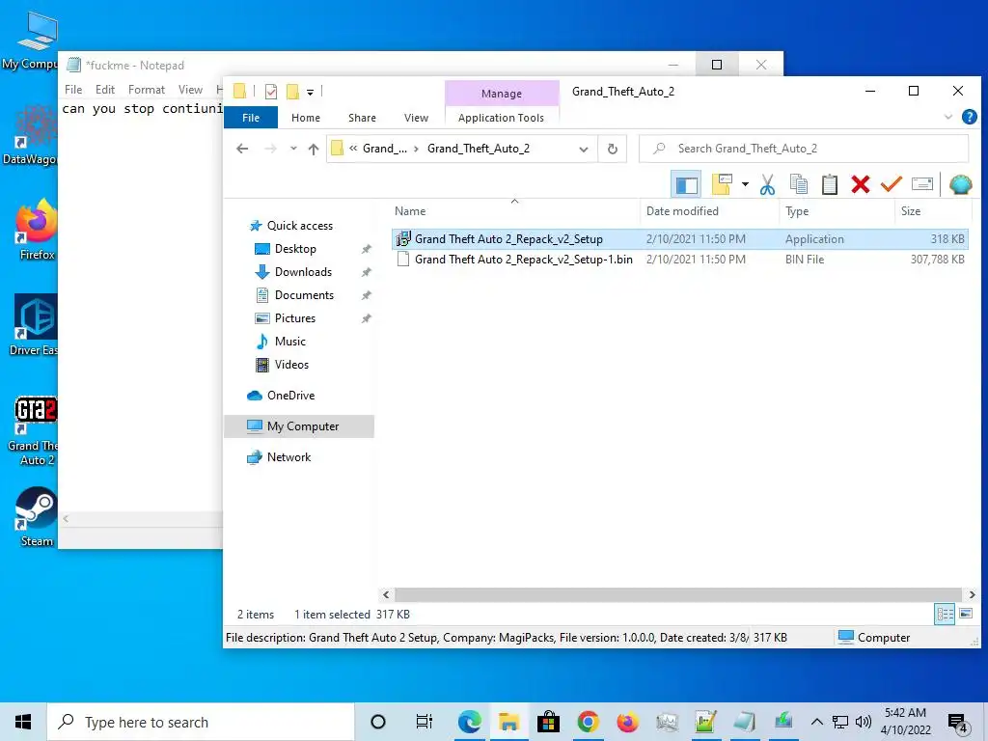Click the Type here to search box
Screen dimensions: 988x741
(x=201, y=722)
